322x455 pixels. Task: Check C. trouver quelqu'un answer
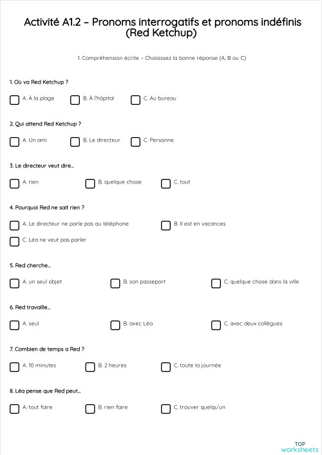pos(166,409)
